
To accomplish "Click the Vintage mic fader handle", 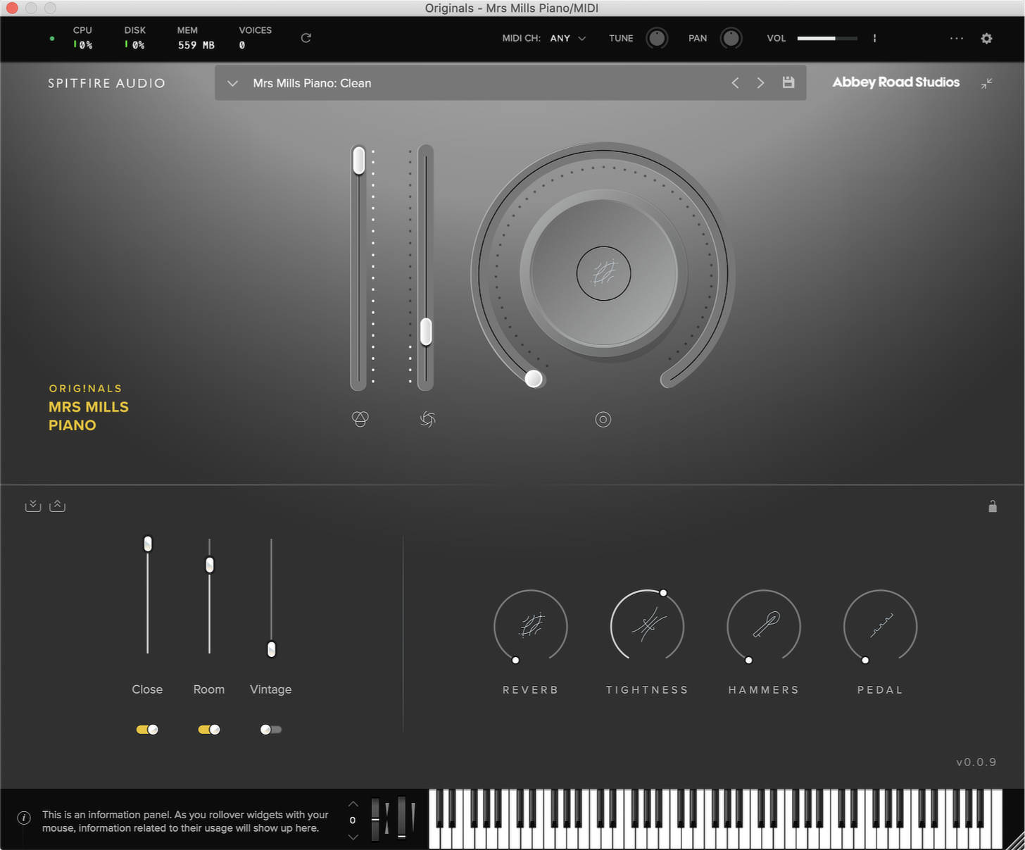I will [x=271, y=649].
